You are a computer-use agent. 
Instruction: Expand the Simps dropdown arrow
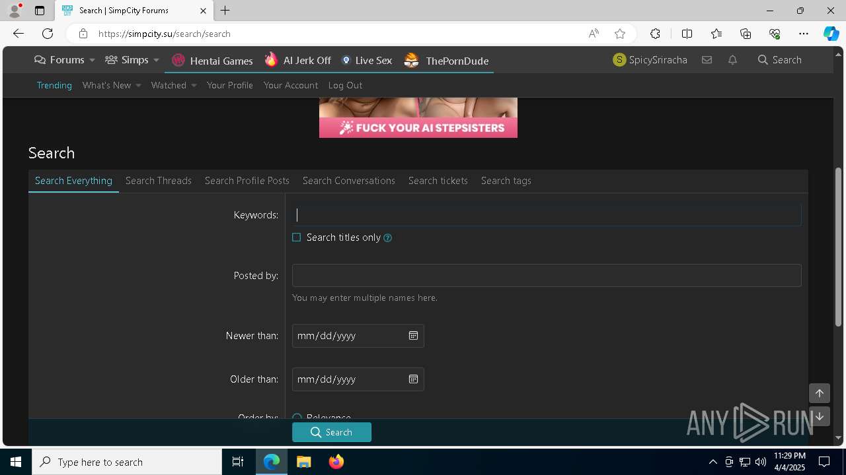156,60
